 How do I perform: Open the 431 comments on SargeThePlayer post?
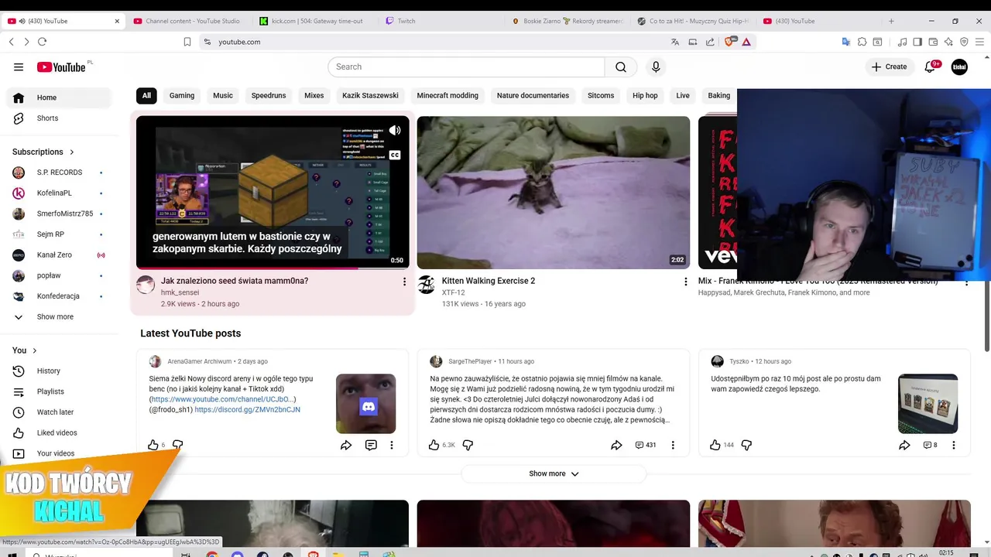click(646, 445)
